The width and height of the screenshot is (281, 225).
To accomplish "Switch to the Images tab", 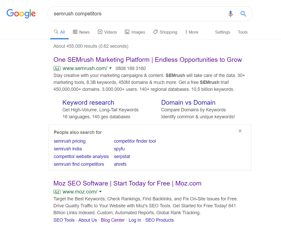I will [x=135, y=32].
